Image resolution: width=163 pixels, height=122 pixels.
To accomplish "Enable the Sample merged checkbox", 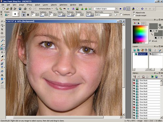I will 134,16.
